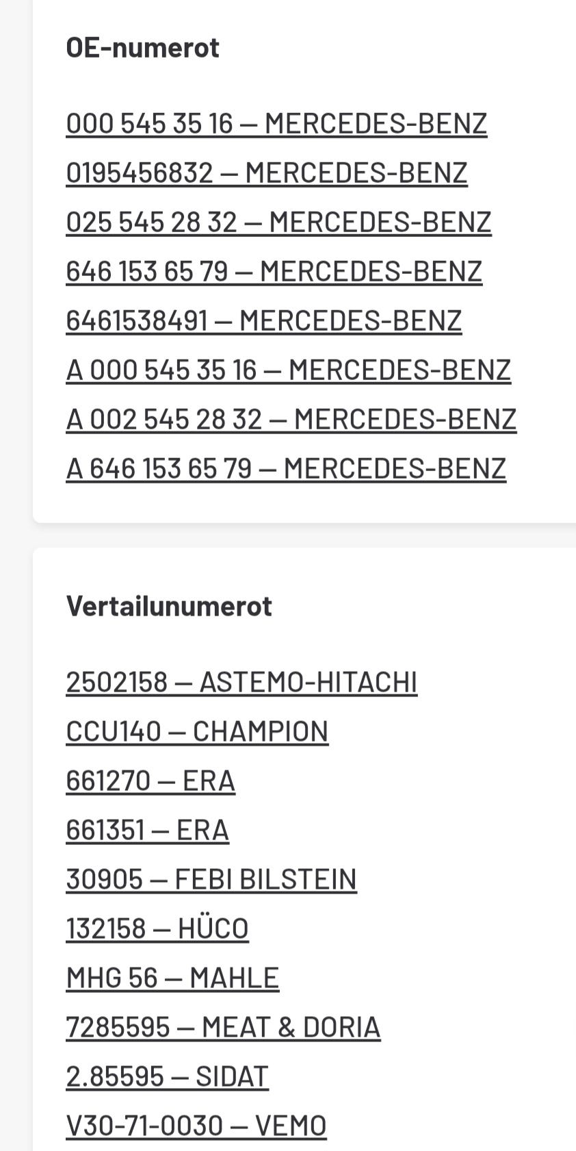Image resolution: width=576 pixels, height=1151 pixels.
Task: Select the 661351 ERA link
Action: pyautogui.click(x=147, y=831)
